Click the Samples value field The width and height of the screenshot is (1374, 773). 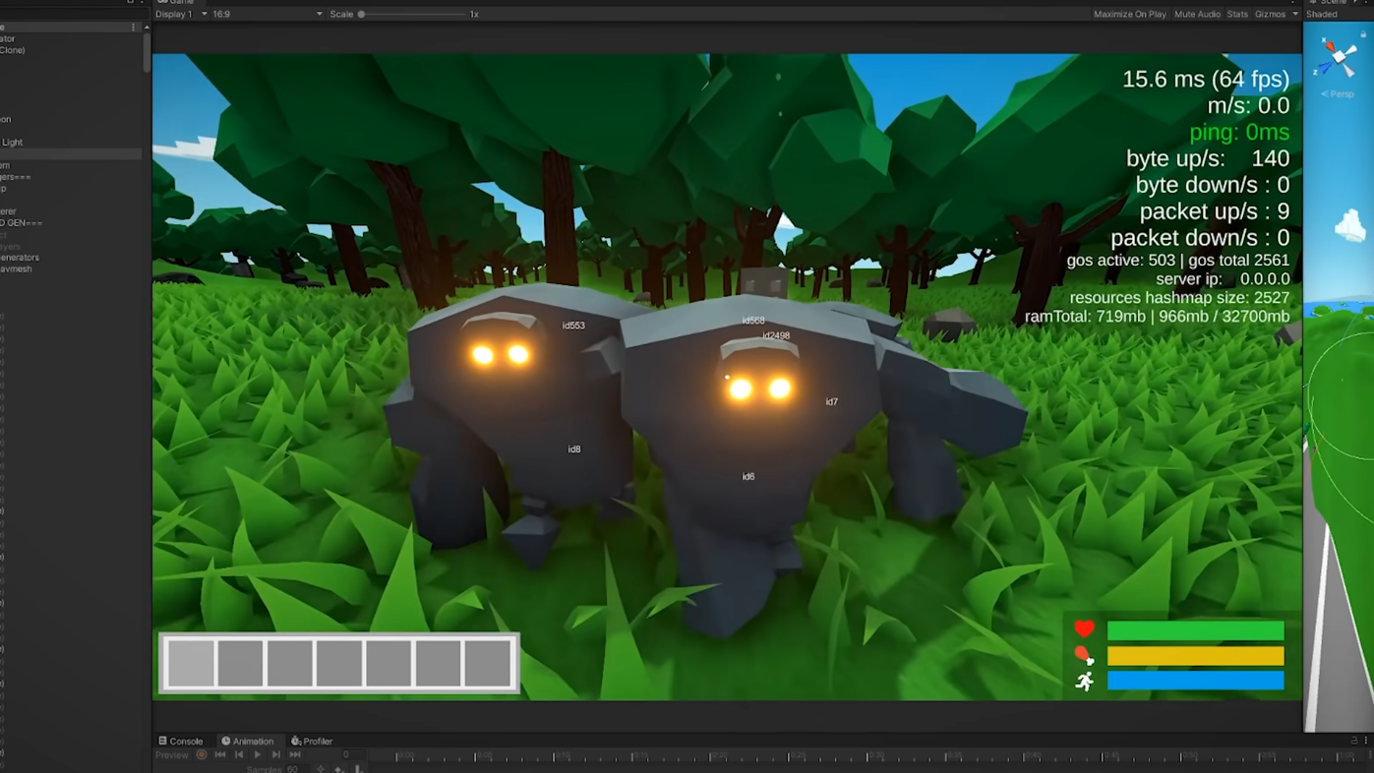click(x=297, y=769)
